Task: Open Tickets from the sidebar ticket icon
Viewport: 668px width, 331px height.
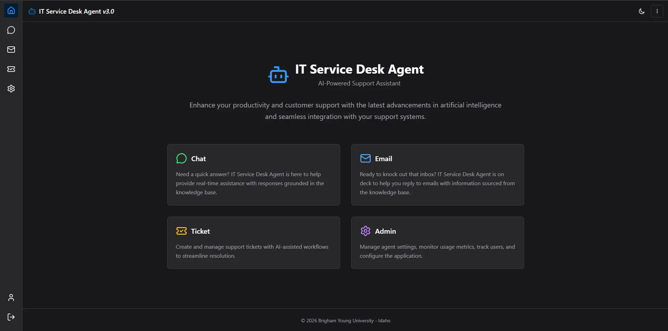Action: [11, 69]
